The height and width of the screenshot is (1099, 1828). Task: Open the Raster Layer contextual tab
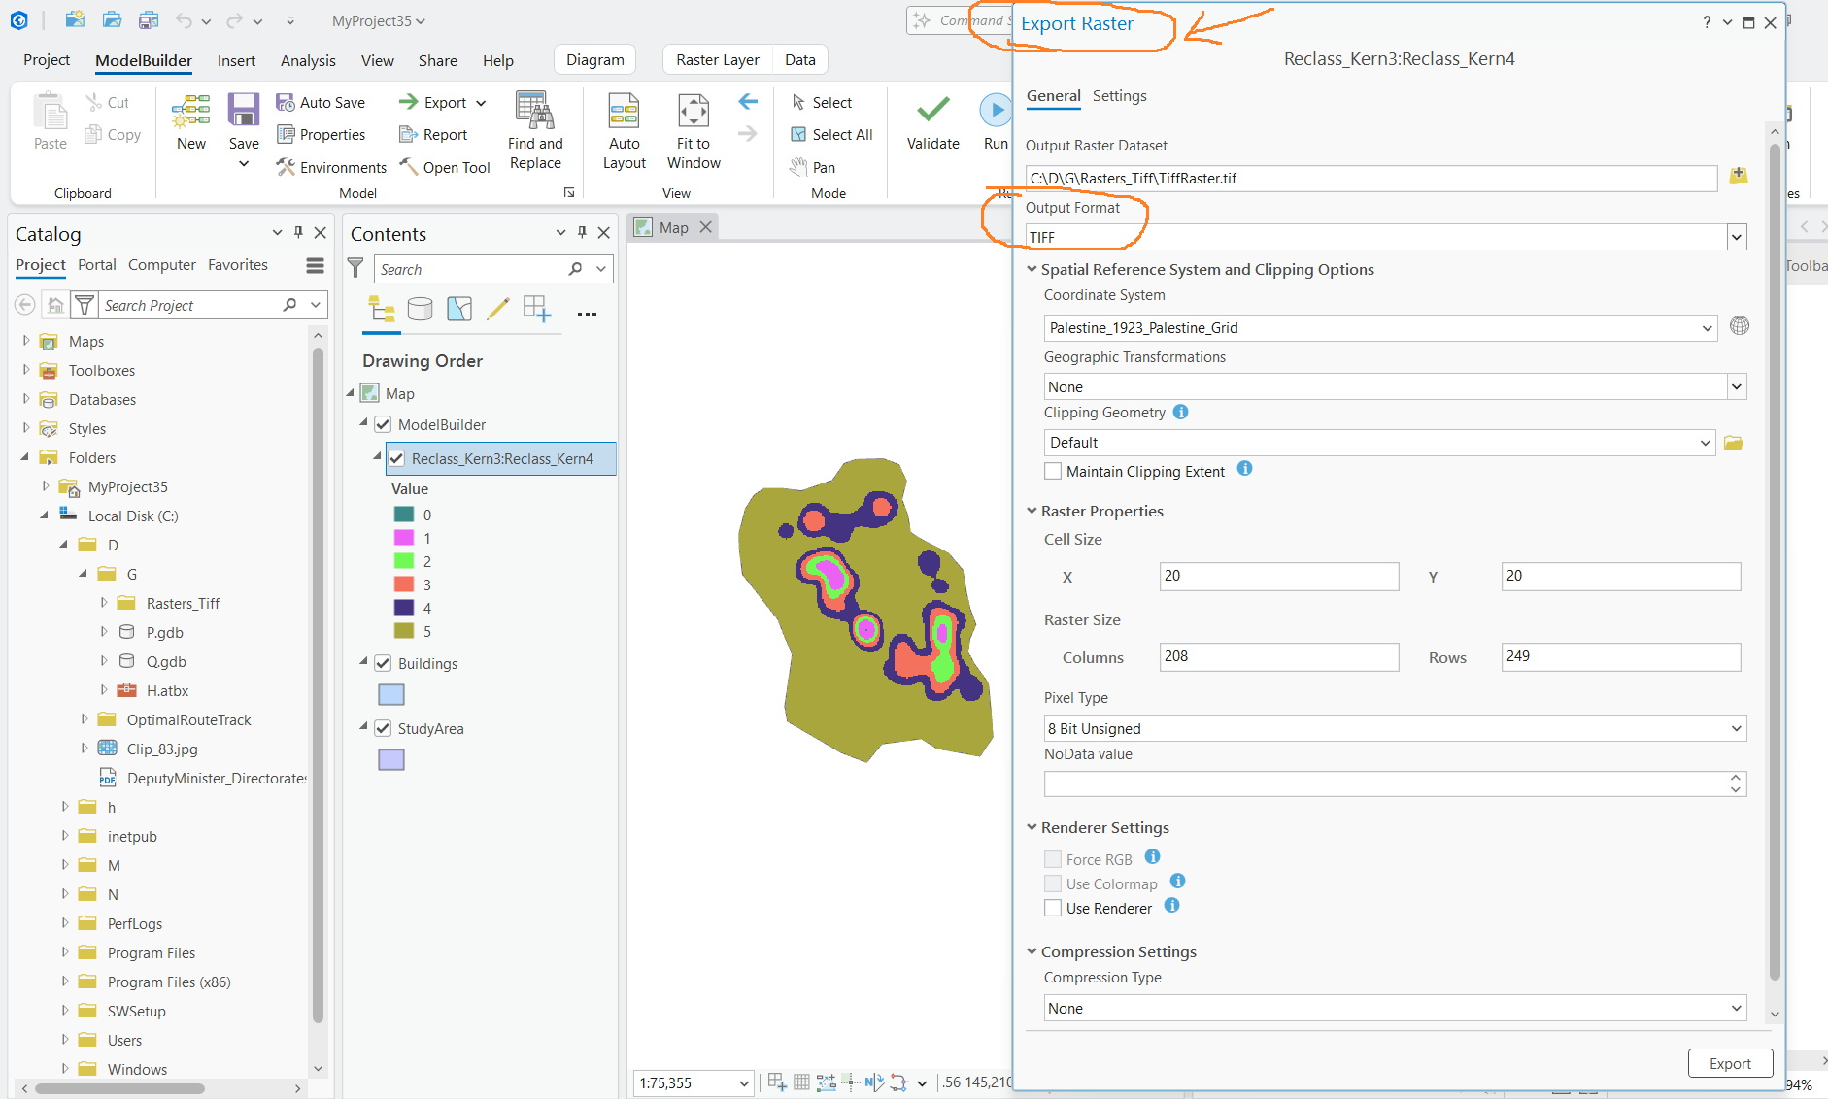pos(718,60)
